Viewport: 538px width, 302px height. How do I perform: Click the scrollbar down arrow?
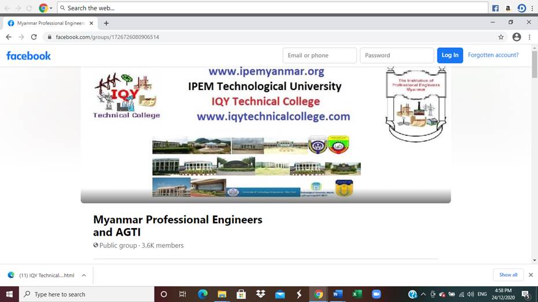pos(535,260)
